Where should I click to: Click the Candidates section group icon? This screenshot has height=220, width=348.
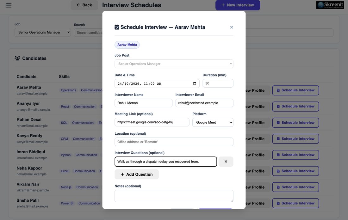point(17,58)
